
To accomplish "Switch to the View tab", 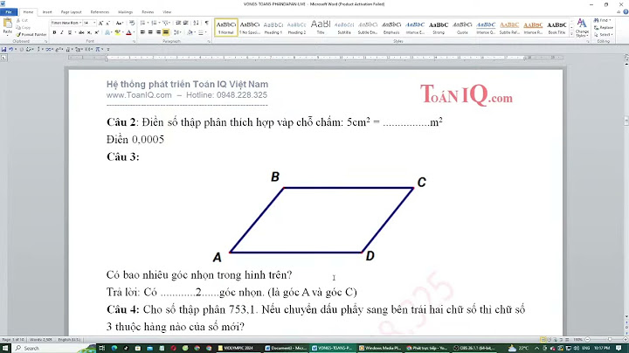I will 167,12.
